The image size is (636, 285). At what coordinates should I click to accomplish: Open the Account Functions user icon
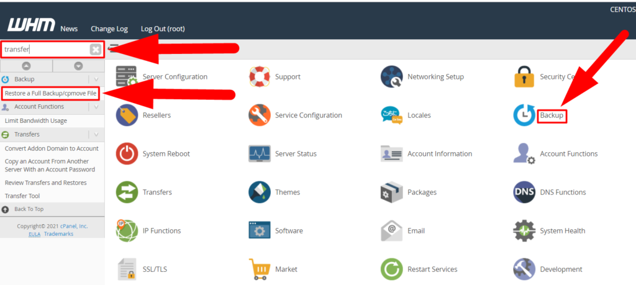click(524, 153)
